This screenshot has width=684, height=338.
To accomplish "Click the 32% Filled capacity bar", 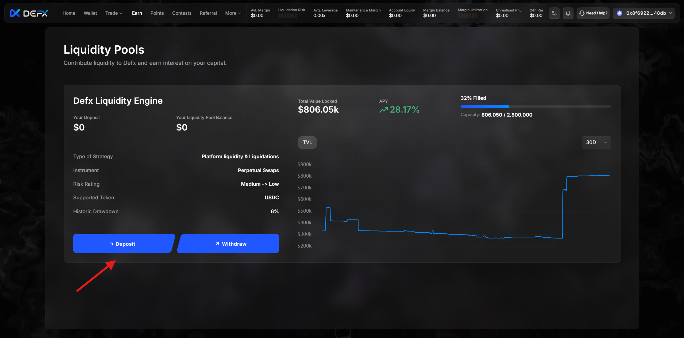I will [x=536, y=107].
